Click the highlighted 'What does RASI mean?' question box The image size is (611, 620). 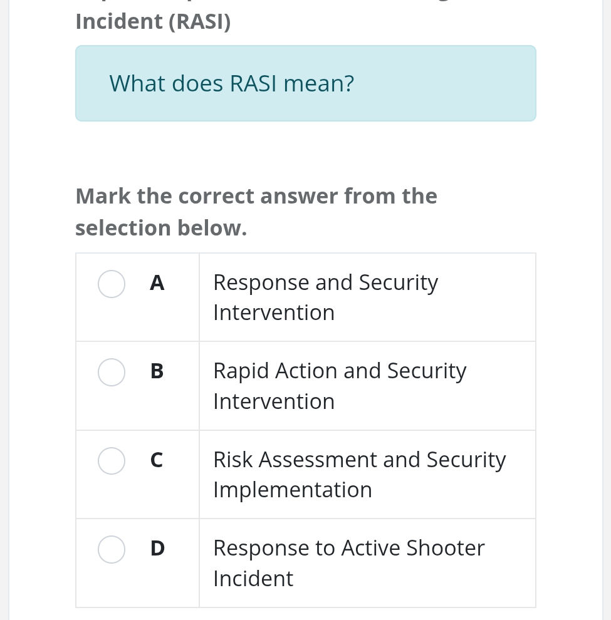click(x=305, y=83)
